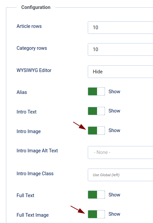Click the WYSIWYG Editor label
153x223 pixels.
tap(34, 70)
